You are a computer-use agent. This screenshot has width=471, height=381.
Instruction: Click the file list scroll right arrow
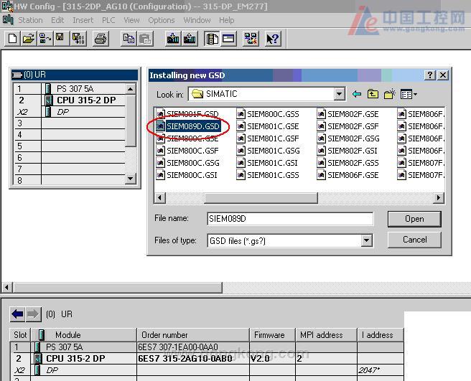click(x=439, y=197)
